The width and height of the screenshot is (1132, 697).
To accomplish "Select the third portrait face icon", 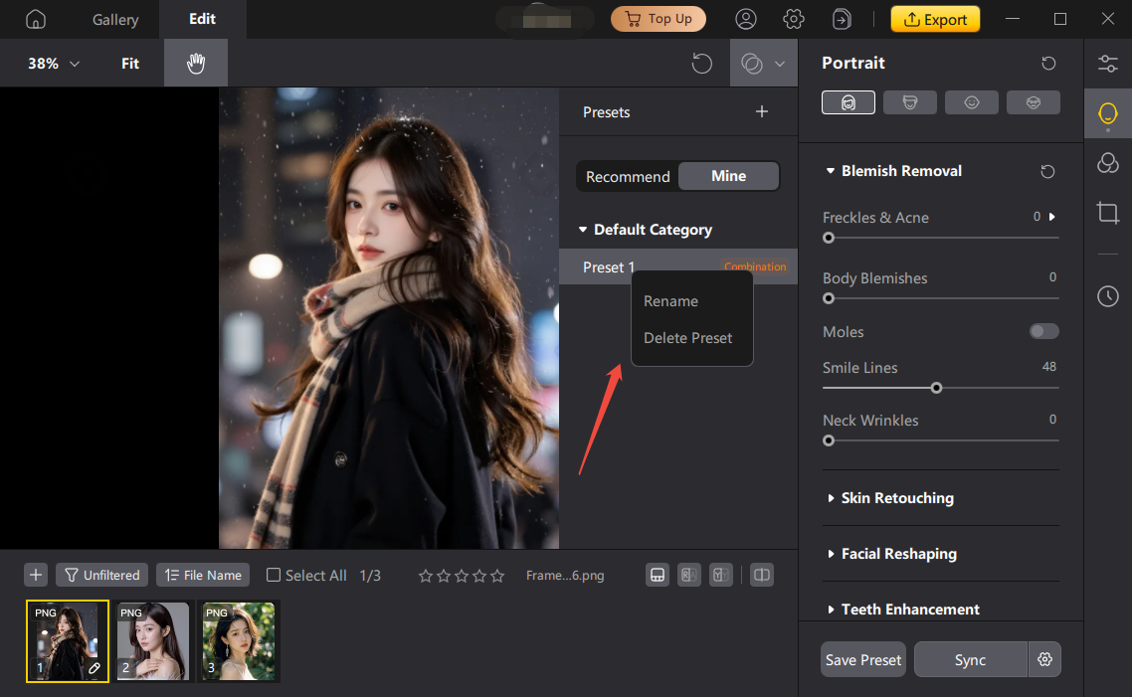I will (972, 102).
